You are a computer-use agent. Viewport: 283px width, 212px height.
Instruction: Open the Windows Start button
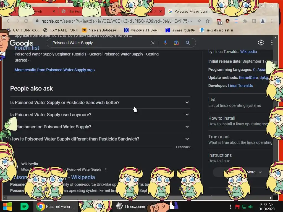click(7, 206)
